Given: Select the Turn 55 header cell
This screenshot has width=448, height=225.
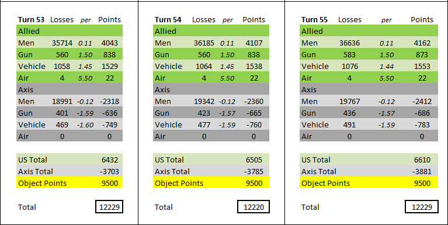Looking at the screenshot, I should coord(314,20).
